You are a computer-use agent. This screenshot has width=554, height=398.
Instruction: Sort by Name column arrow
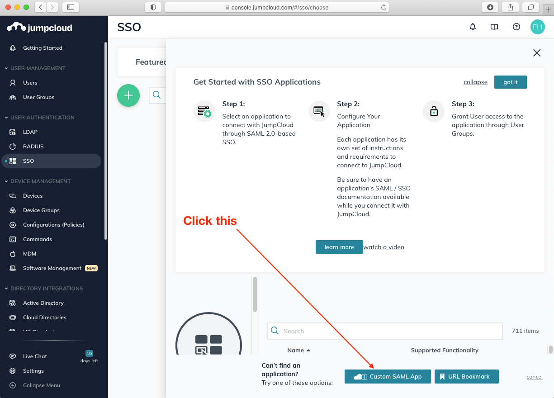click(x=308, y=351)
